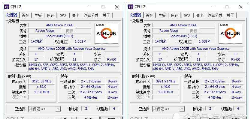The width and height of the screenshot is (251, 119).
Task: Click the 4 MBytes L3 cache in the left window
Action: [91, 97]
